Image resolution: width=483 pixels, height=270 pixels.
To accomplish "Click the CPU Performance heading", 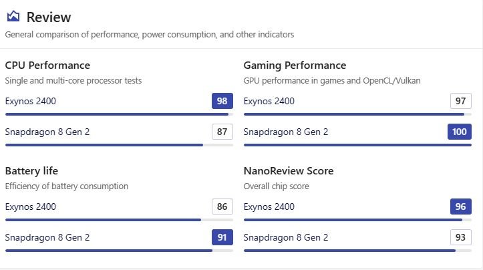I will (x=47, y=65).
